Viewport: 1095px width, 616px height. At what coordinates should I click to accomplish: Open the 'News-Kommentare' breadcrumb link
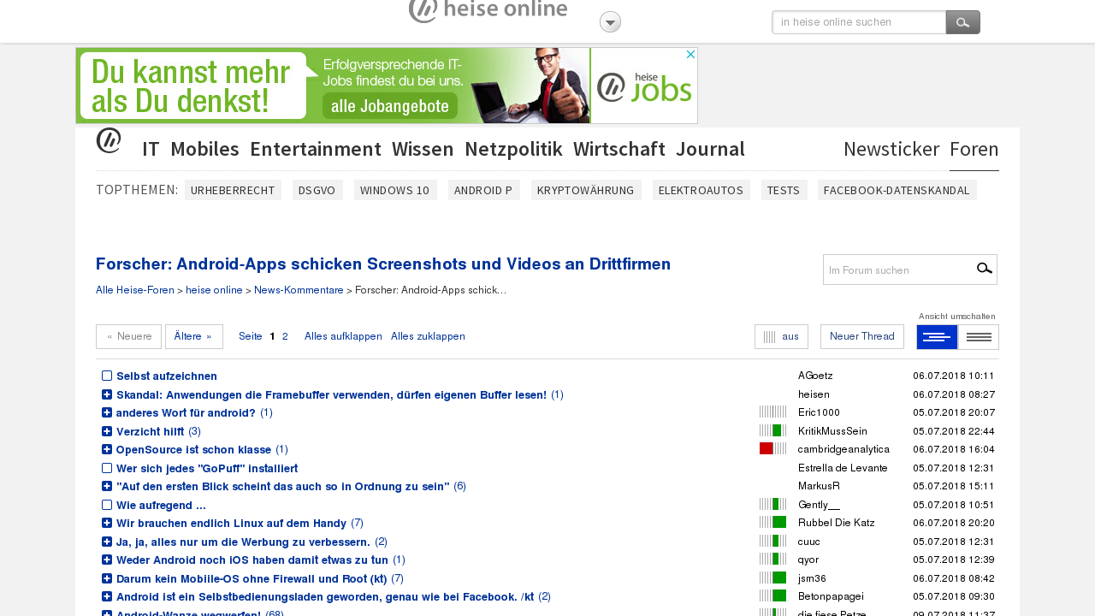299,290
